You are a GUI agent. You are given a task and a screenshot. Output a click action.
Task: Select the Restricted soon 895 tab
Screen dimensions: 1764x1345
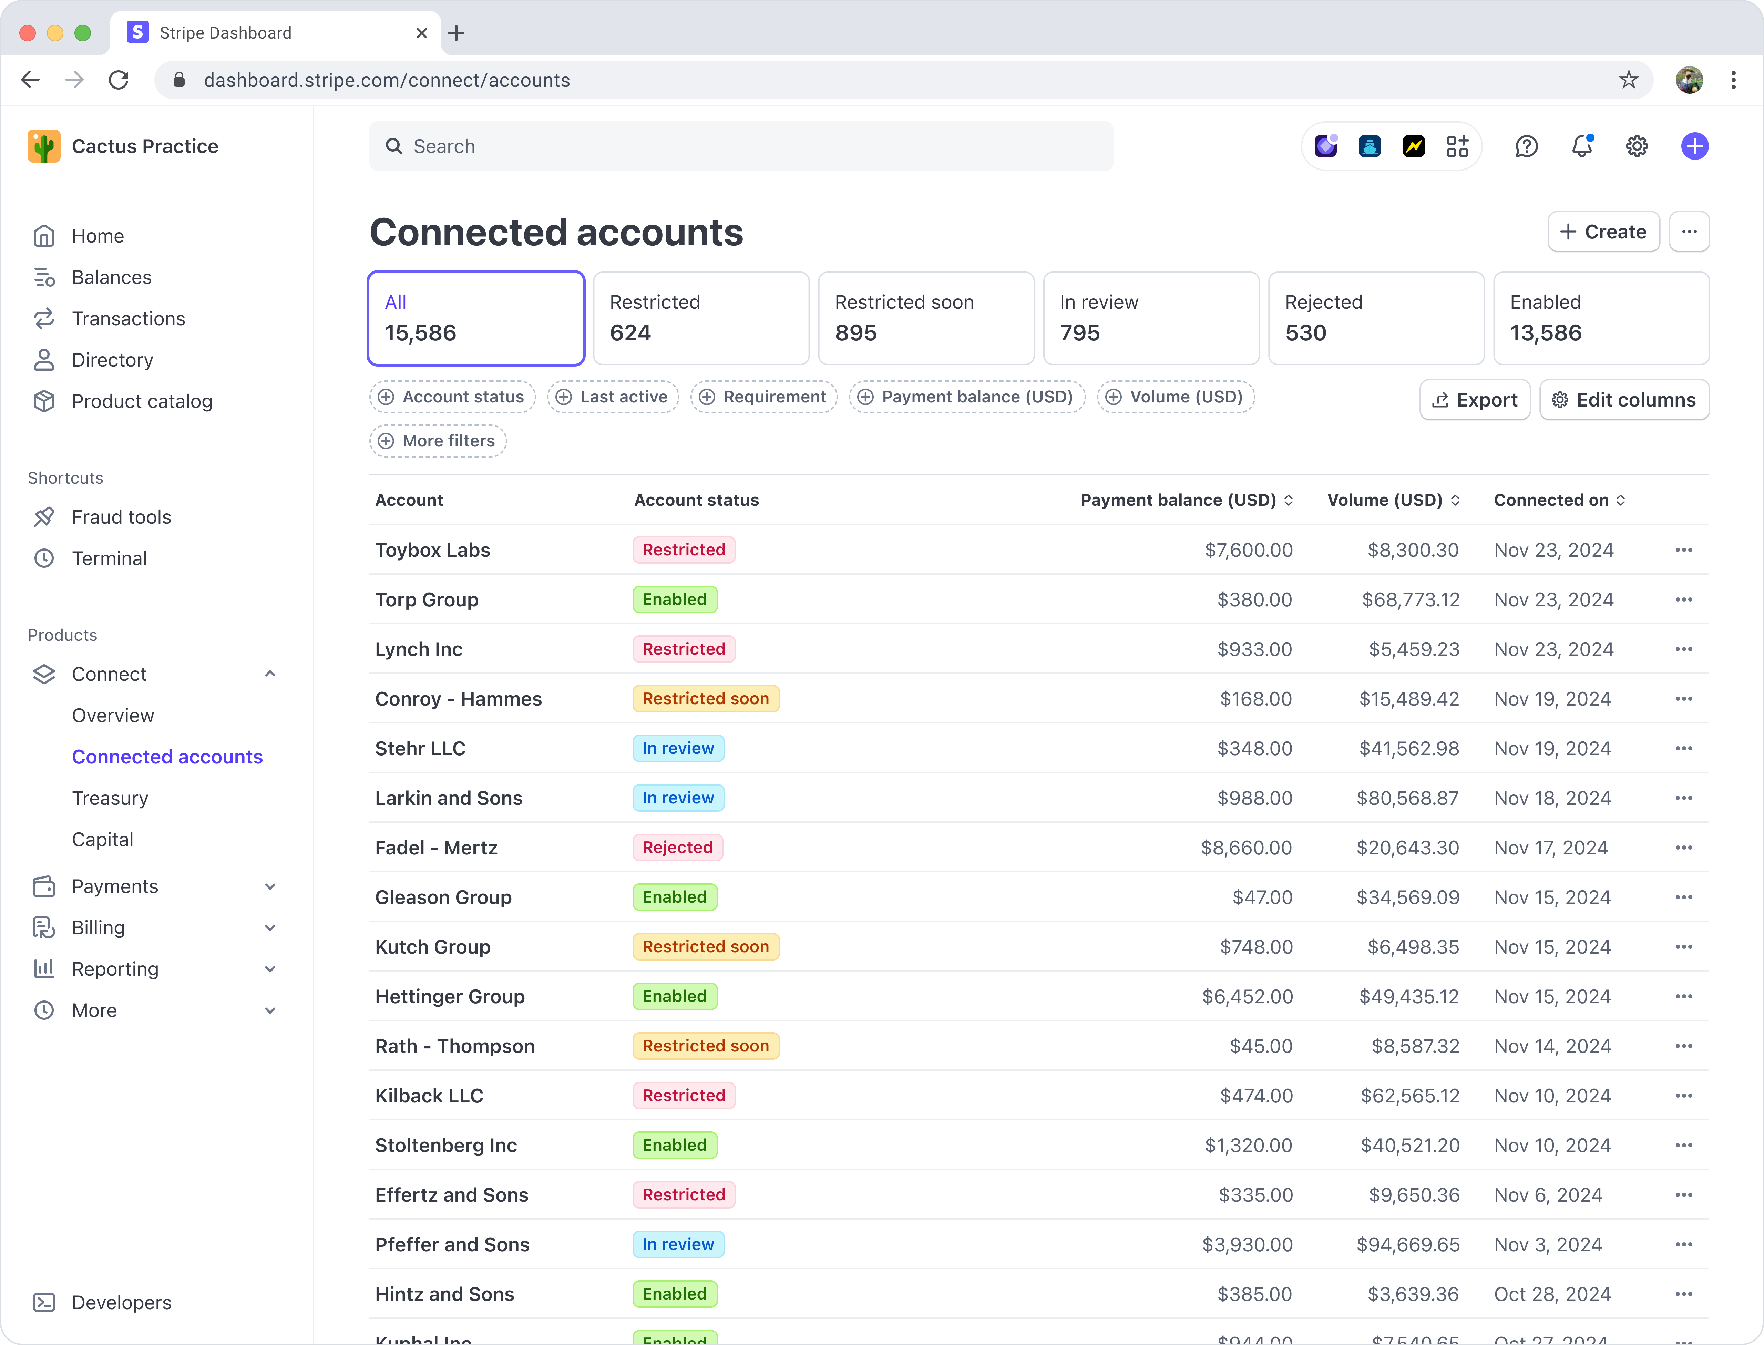(x=926, y=318)
